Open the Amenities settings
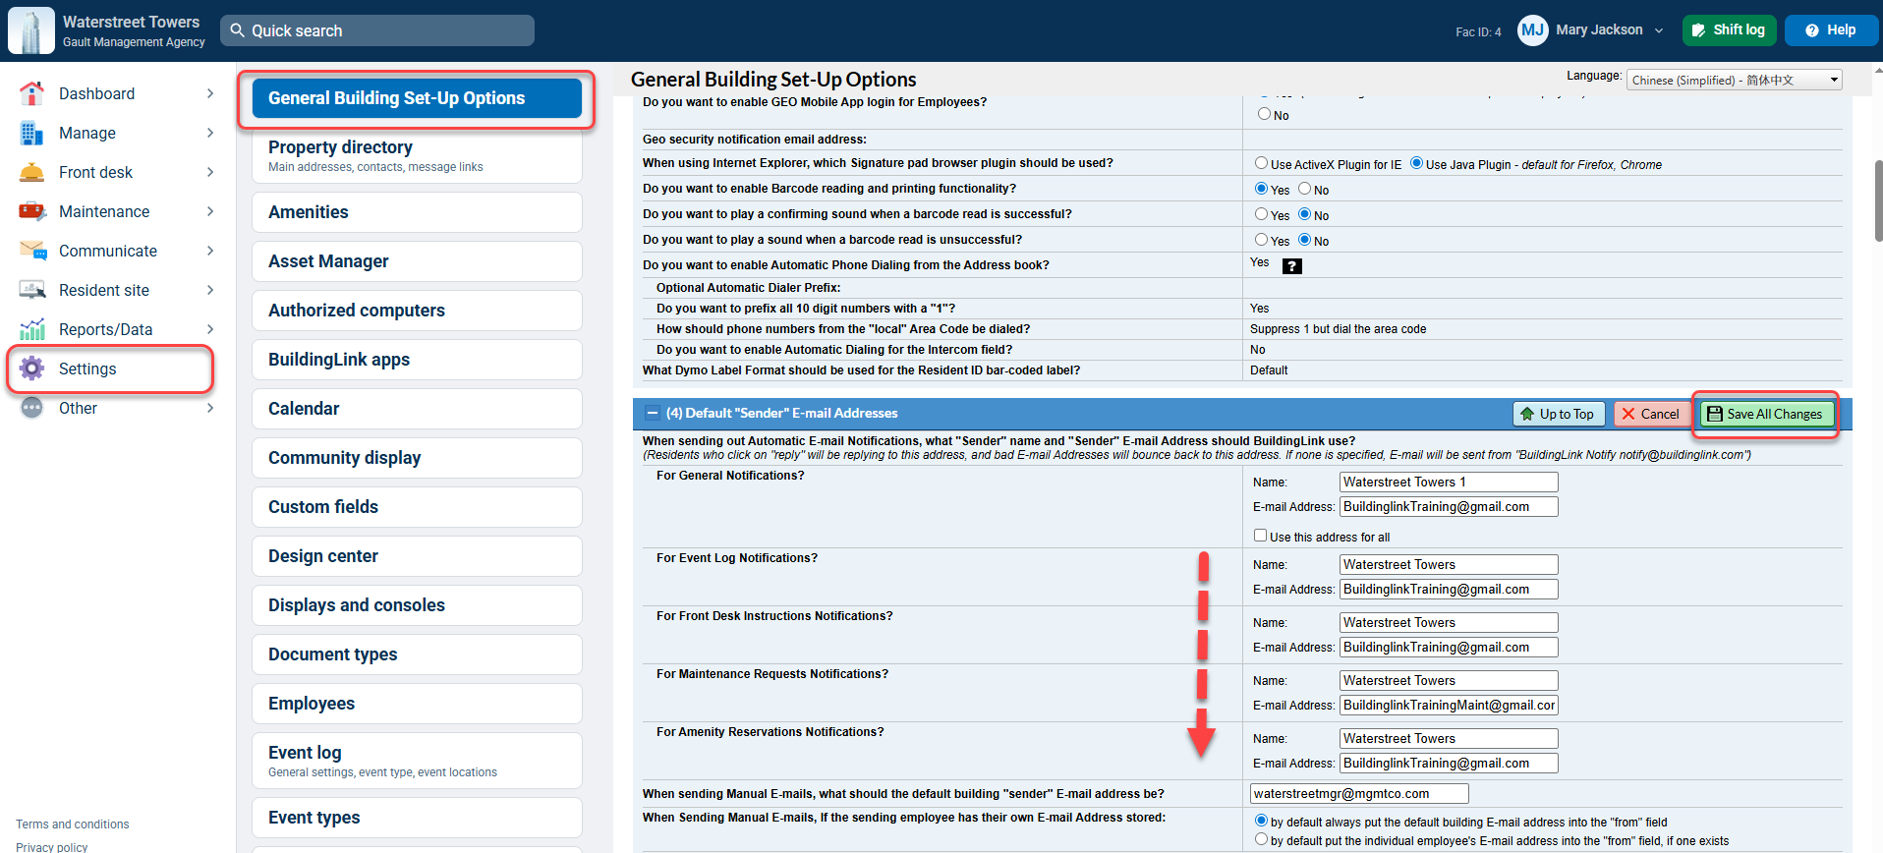The image size is (1883, 853). [x=417, y=212]
